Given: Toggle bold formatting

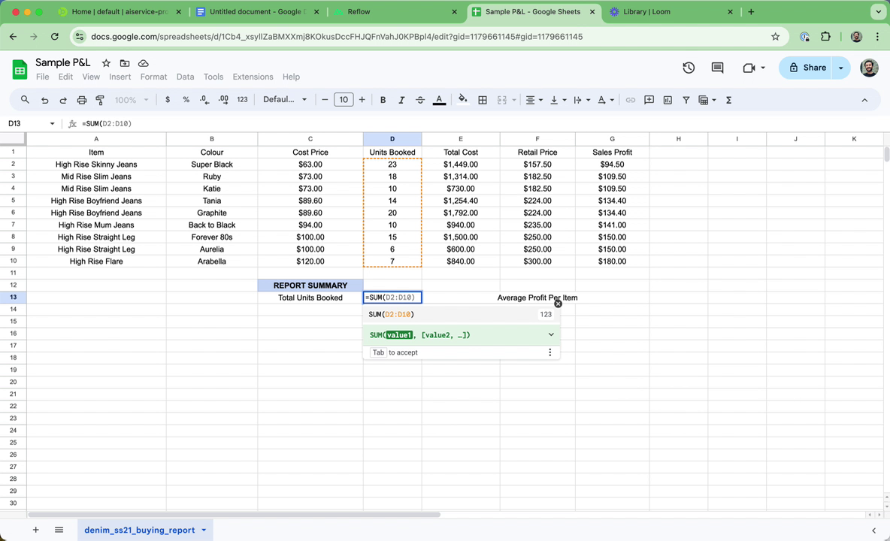Looking at the screenshot, I should [x=383, y=100].
